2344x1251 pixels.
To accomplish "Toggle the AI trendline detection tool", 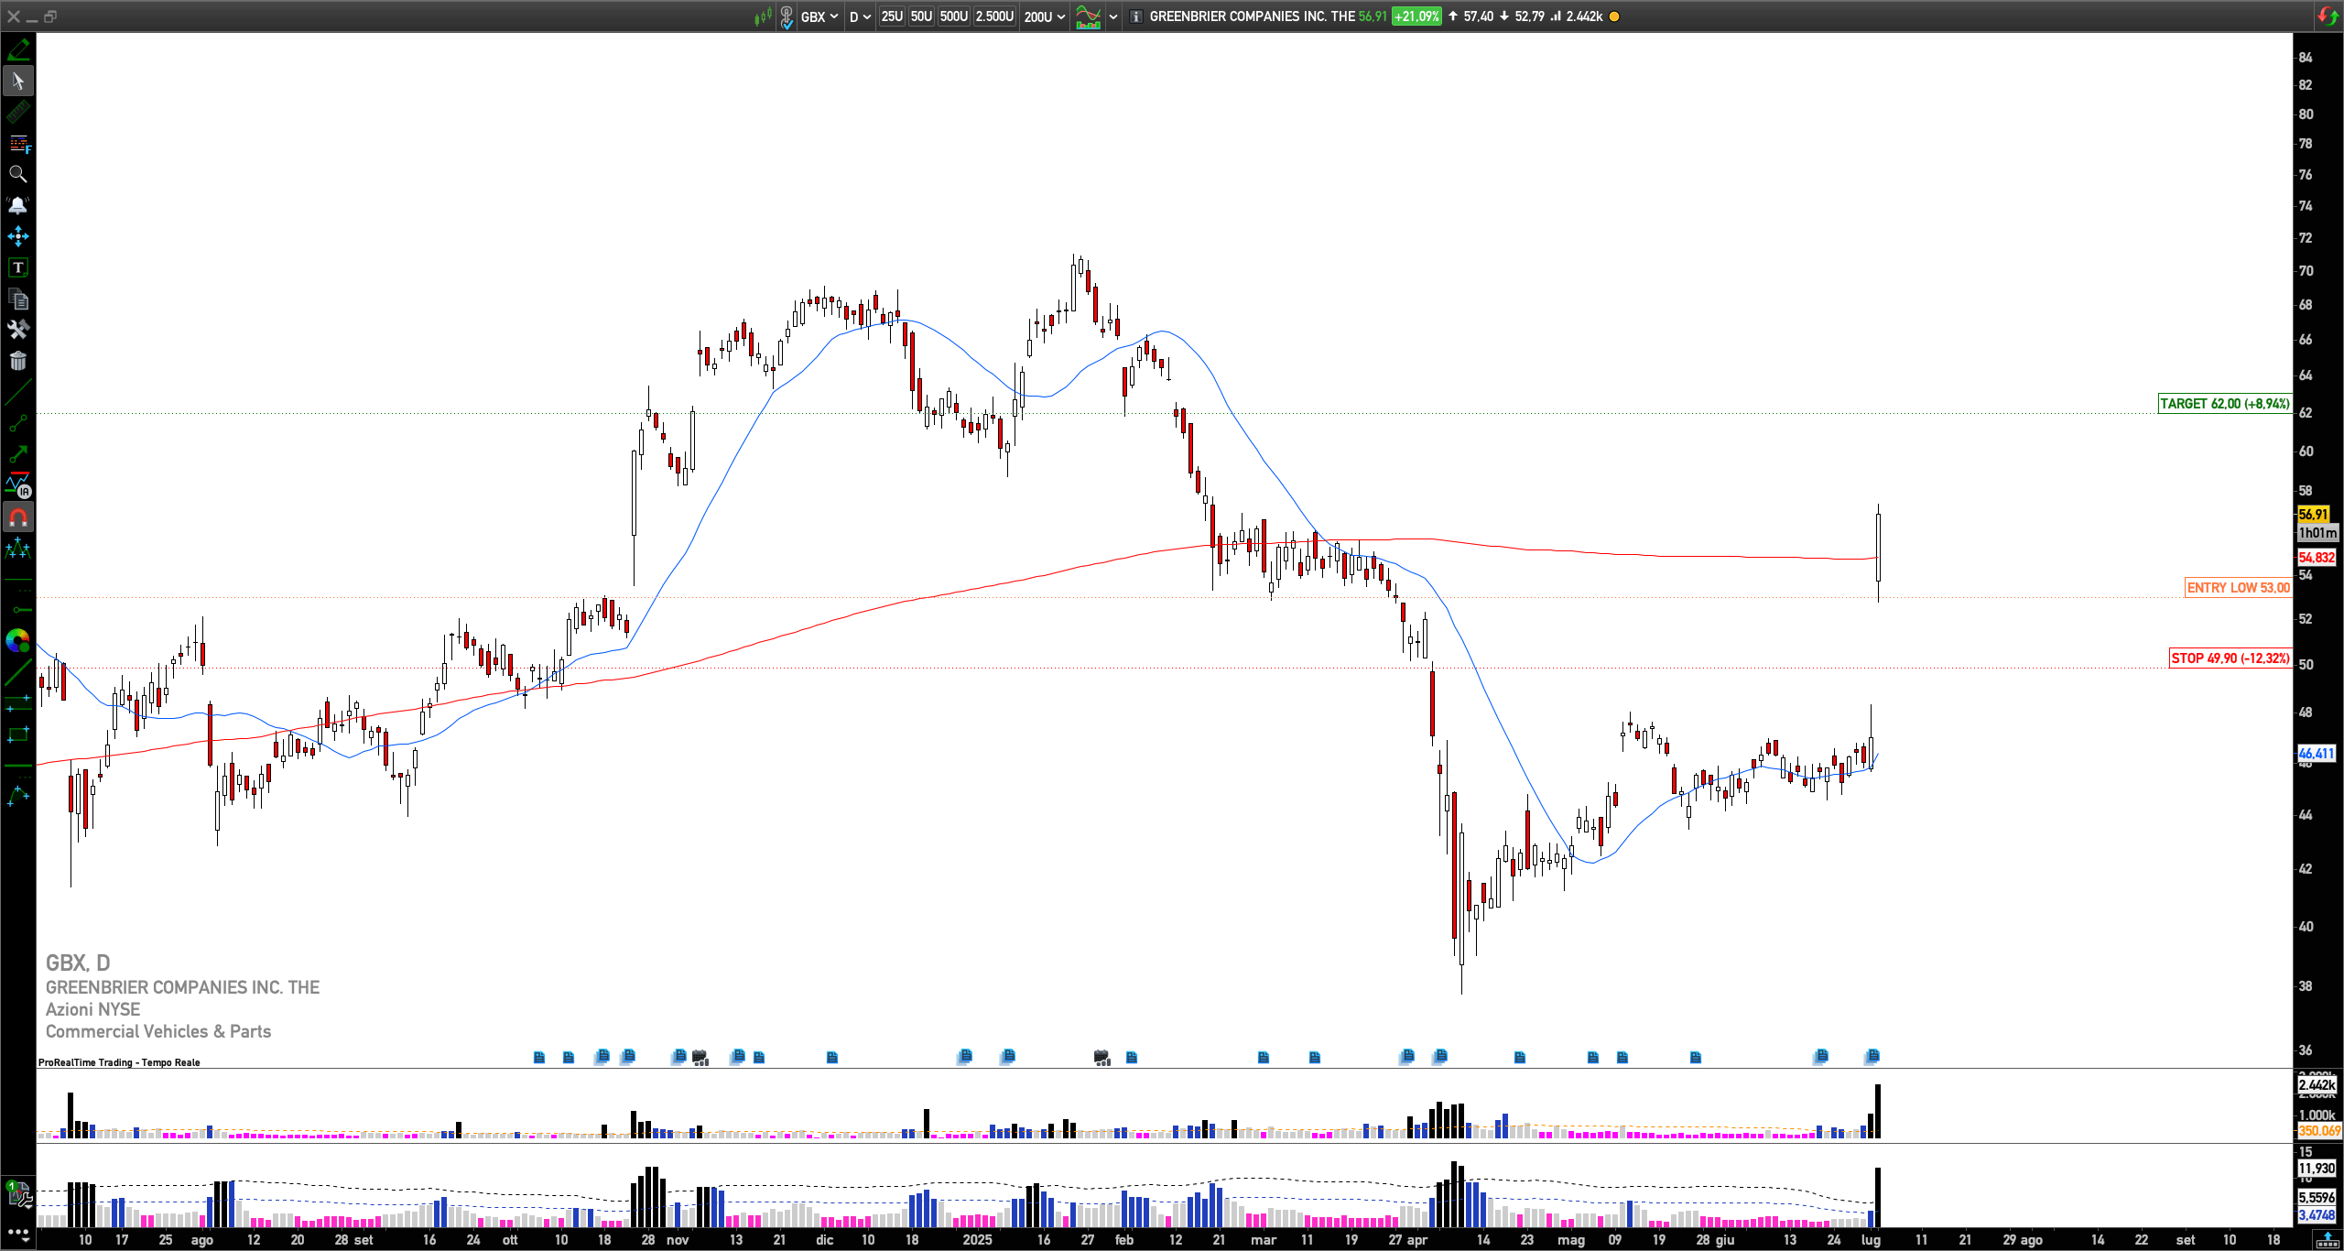I will [17, 485].
